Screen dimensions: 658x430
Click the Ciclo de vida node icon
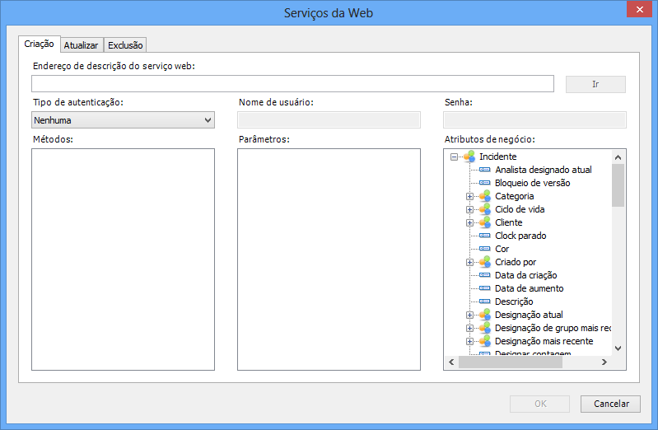pyautogui.click(x=485, y=209)
